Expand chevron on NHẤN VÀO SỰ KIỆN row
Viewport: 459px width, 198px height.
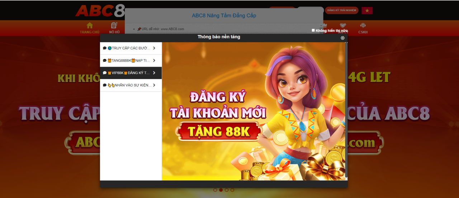154,85
